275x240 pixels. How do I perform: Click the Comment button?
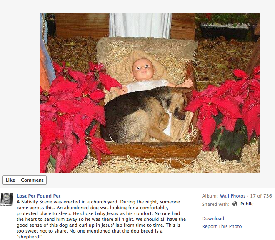coord(32,180)
